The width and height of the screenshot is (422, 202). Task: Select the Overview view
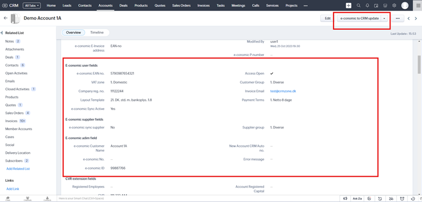pyautogui.click(x=74, y=33)
